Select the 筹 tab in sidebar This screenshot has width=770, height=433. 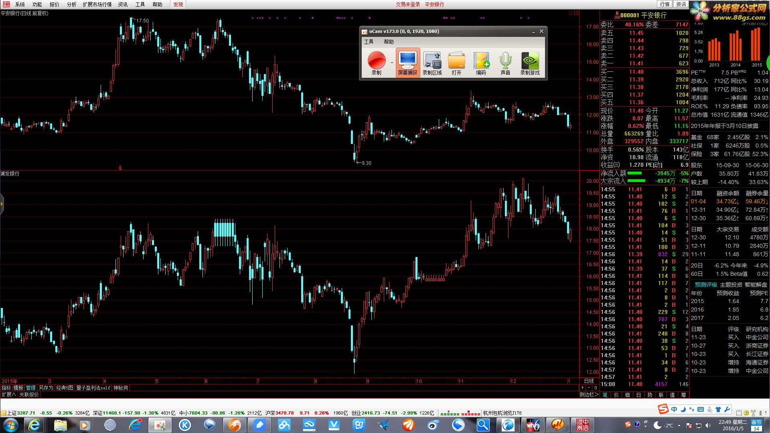[x=683, y=395]
